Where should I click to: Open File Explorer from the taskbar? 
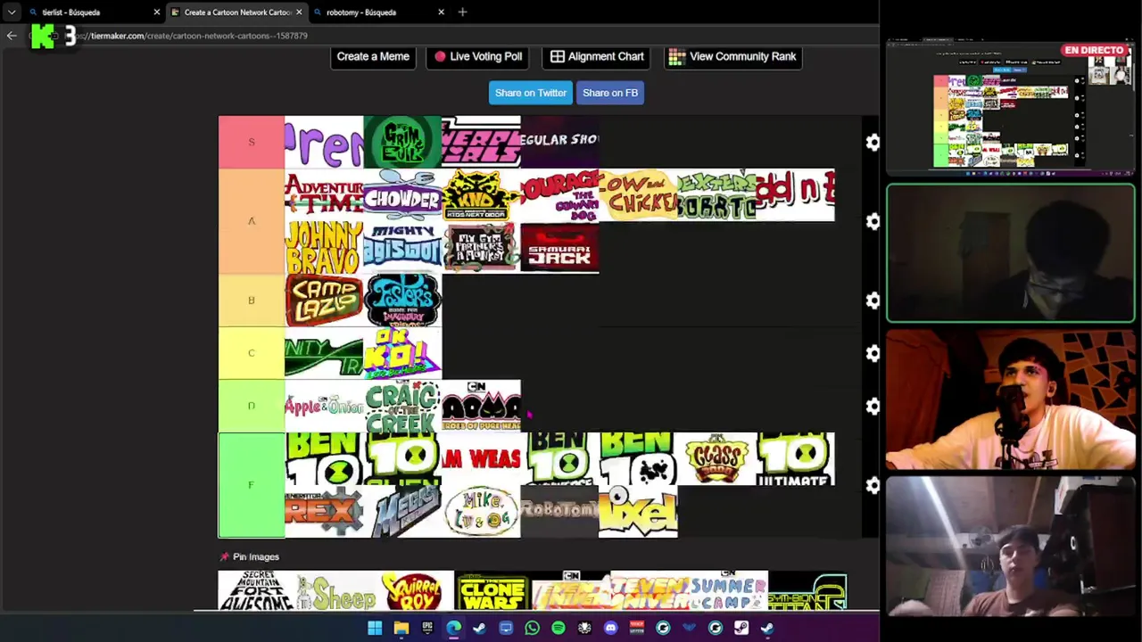pyautogui.click(x=401, y=628)
